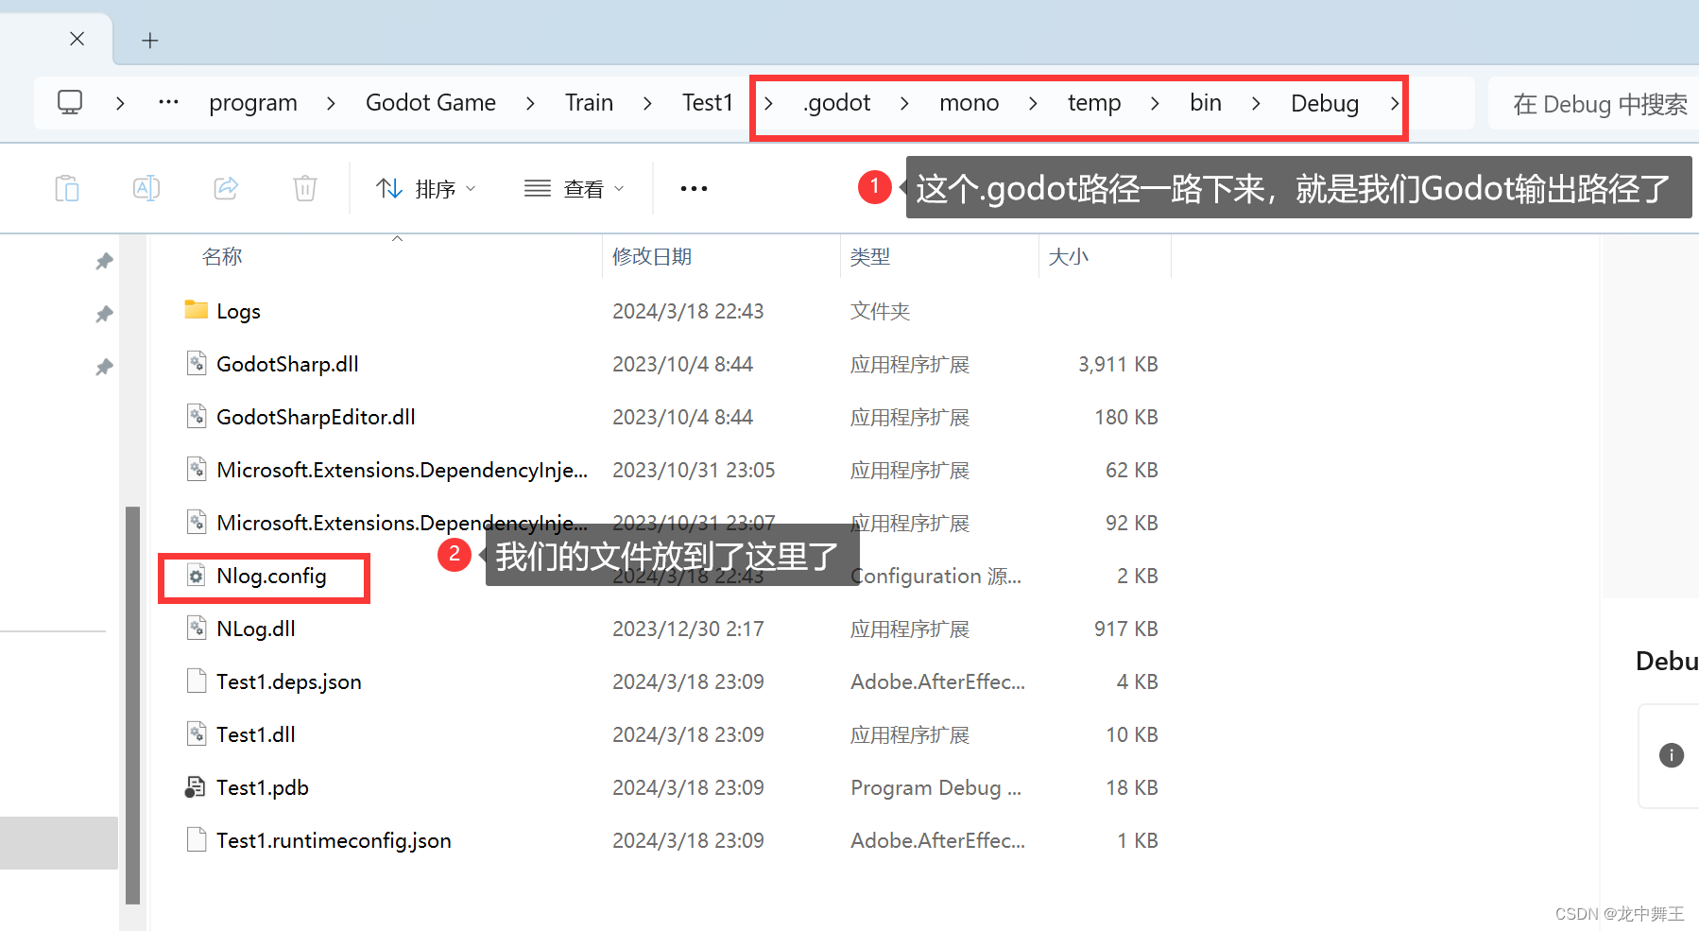This screenshot has width=1699, height=931.
Task: Go to Test1 folder in breadcrumb
Action: tap(708, 103)
